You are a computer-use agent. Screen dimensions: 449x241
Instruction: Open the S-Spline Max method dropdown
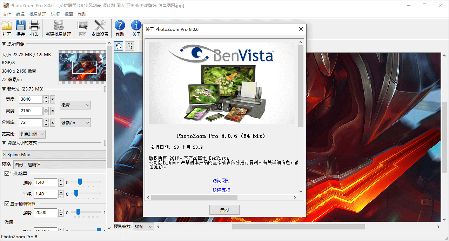click(54, 155)
